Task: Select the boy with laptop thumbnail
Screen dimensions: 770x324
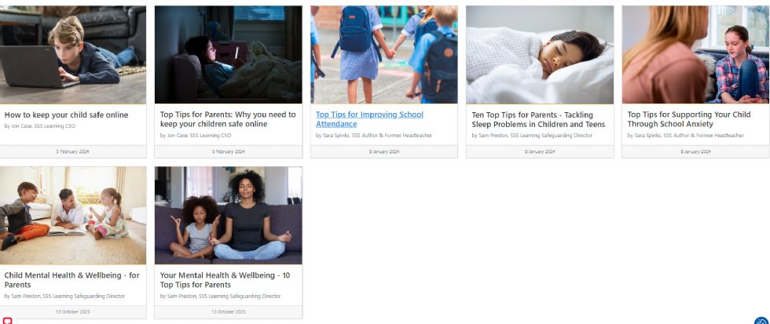Action: coord(72,54)
